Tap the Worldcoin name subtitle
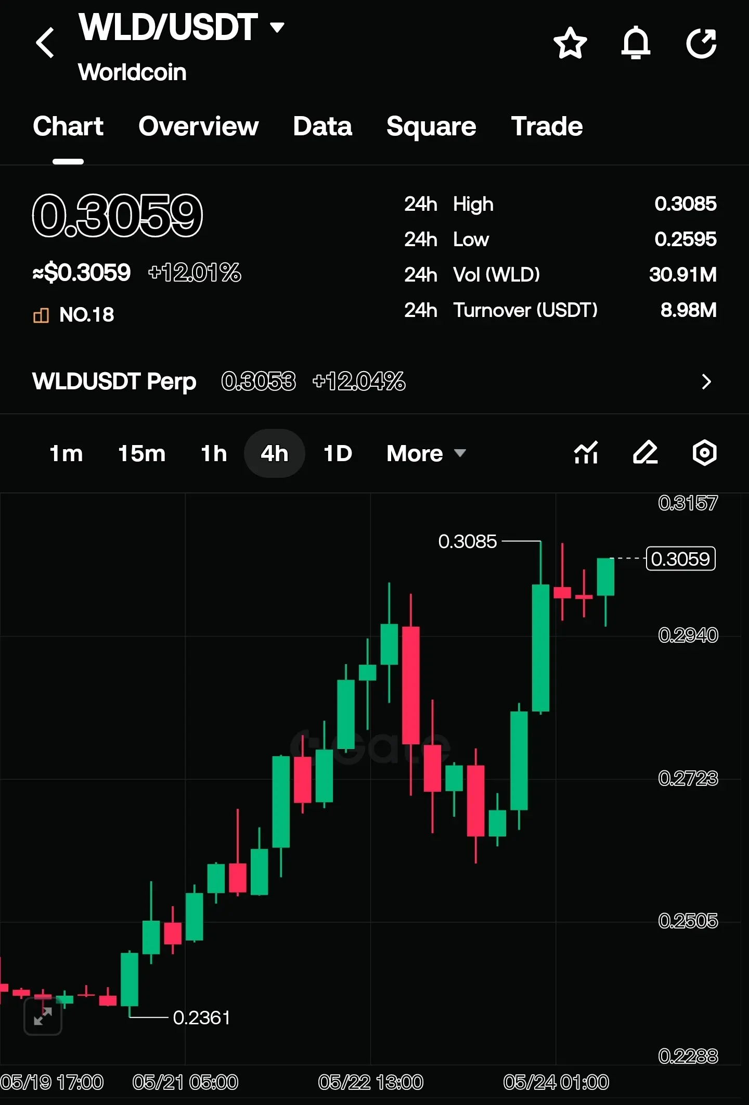 tap(132, 72)
